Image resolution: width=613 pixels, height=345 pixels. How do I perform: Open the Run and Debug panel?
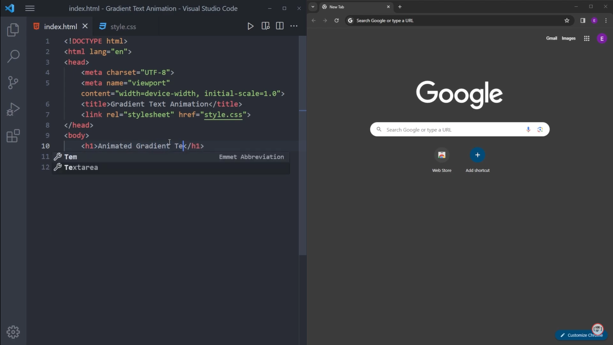click(x=13, y=108)
